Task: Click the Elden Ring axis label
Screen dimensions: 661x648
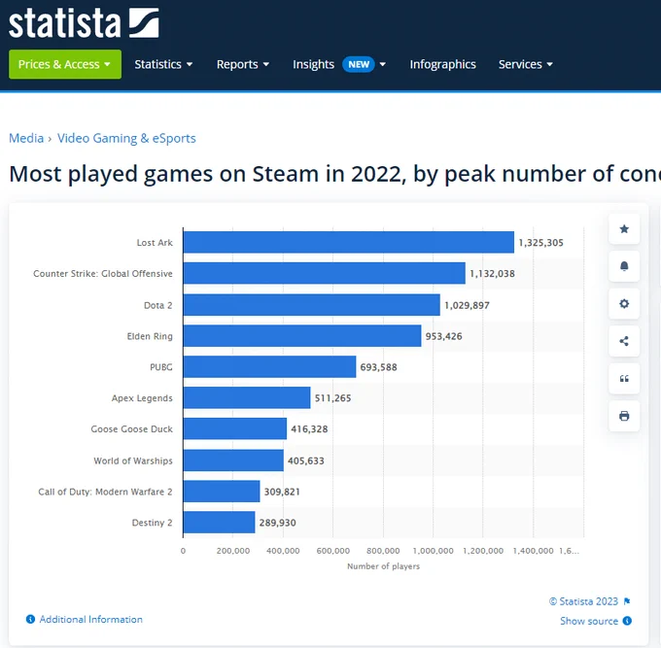Action: pos(150,336)
